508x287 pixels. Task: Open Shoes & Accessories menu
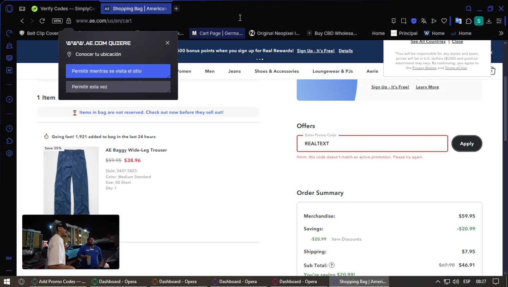tap(277, 71)
